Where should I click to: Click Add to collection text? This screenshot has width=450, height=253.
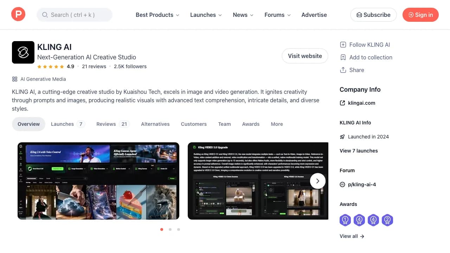[371, 57]
